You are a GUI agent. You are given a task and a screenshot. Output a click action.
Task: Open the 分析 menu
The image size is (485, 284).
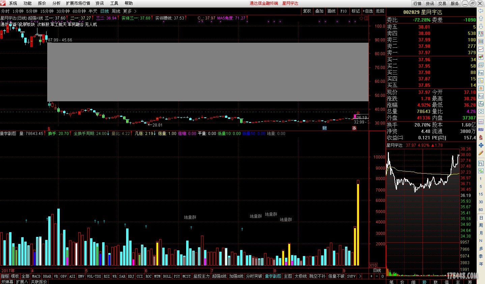pyautogui.click(x=57, y=3)
